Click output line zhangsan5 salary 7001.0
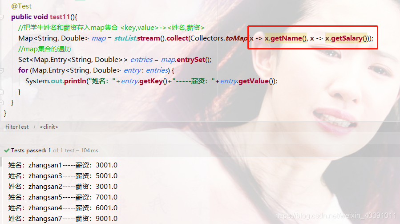The height and width of the screenshot is (224, 400). [63, 197]
